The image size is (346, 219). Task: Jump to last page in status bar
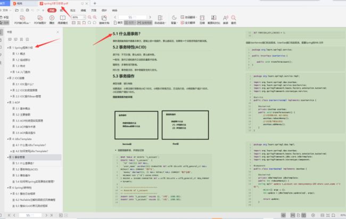click(x=52, y=215)
